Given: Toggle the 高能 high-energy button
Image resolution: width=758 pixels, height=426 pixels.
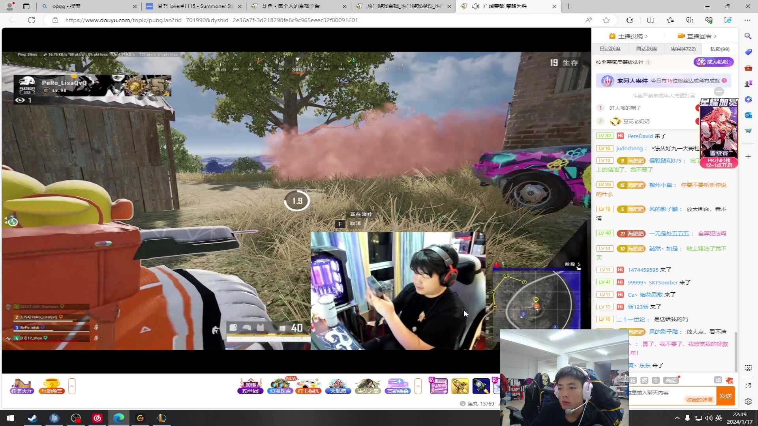Looking at the screenshot, I should click(x=671, y=380).
